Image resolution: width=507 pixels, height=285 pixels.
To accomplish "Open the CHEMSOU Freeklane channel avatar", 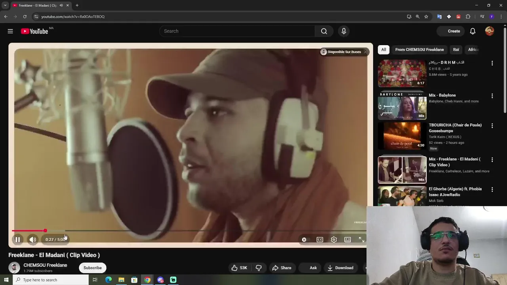I will tap(14, 268).
